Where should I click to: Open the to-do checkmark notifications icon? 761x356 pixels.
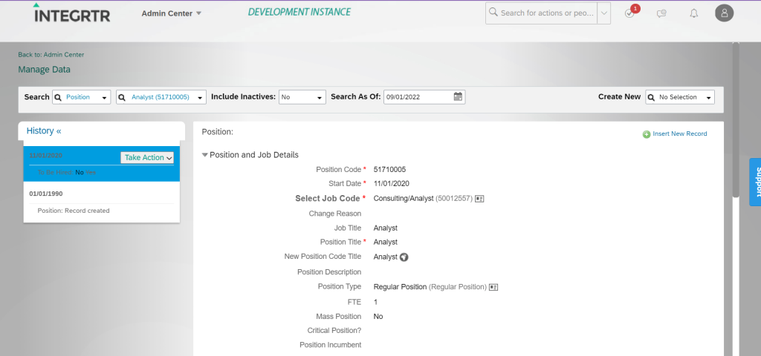tap(629, 13)
